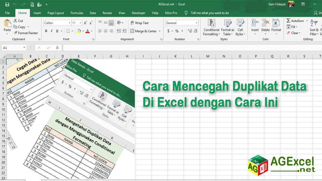Apply the yellow fill color bucket

(x=79, y=31)
